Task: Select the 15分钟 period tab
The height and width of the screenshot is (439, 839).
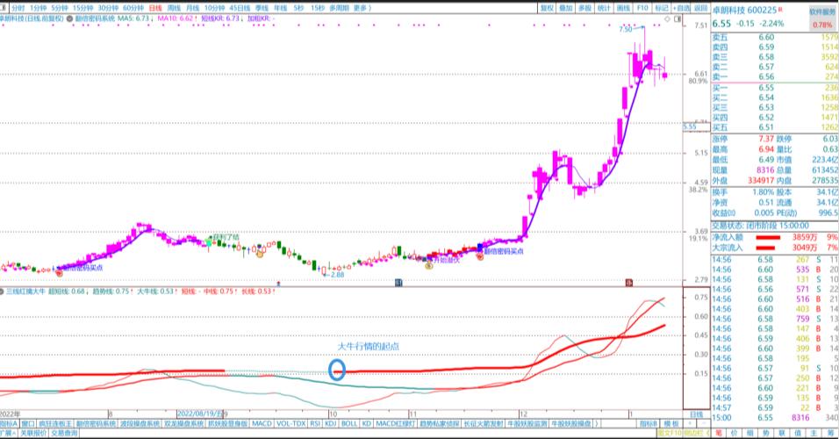Action: 82,8
